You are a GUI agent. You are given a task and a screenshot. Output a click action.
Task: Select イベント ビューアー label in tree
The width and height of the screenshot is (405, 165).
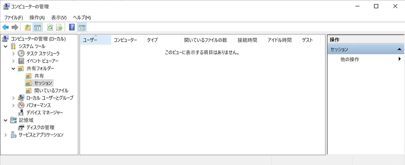pyautogui.click(x=43, y=61)
